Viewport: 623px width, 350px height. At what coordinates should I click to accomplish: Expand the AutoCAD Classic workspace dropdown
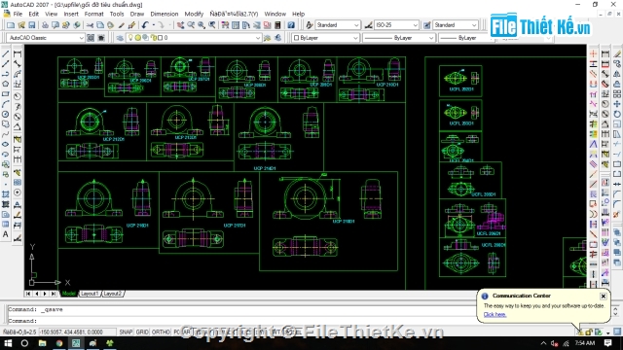click(x=46, y=38)
